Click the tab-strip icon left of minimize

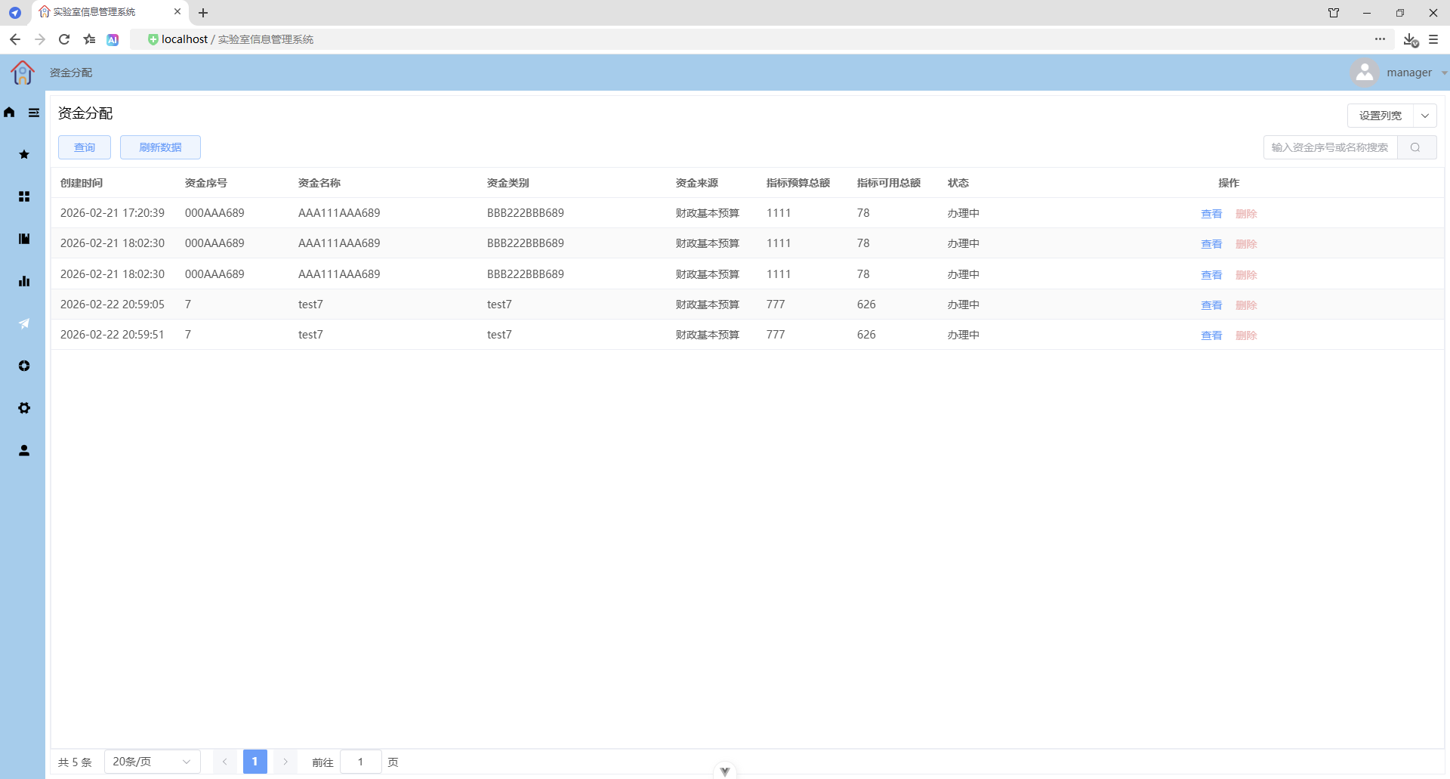[1334, 13]
